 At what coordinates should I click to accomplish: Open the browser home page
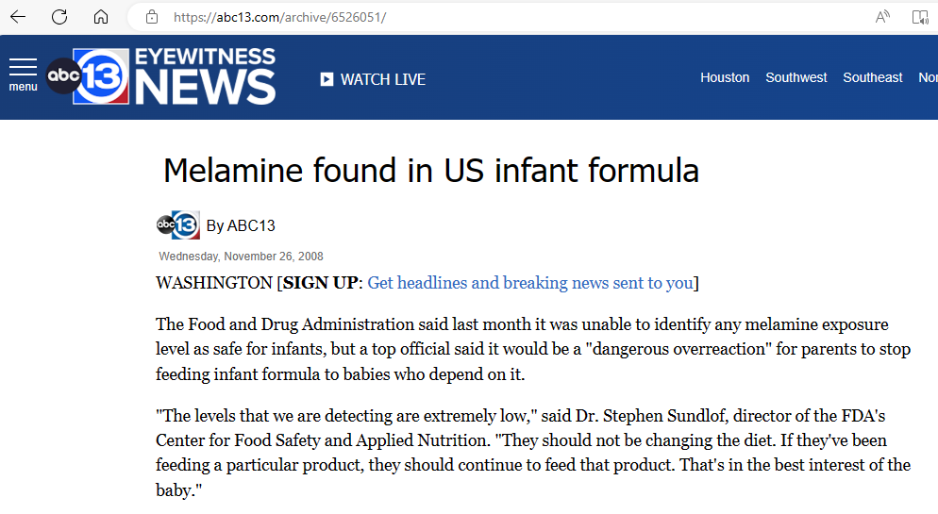point(101,17)
